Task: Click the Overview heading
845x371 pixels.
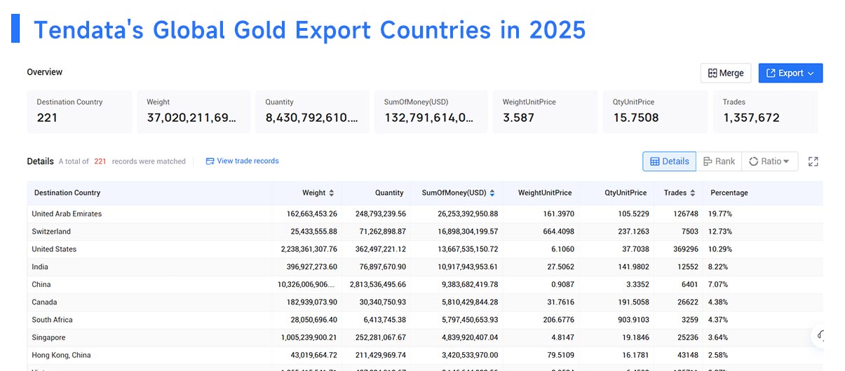Action: [45, 72]
